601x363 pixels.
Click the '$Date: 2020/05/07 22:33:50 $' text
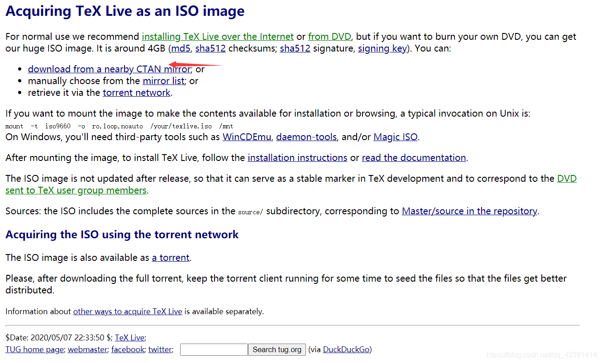(58, 338)
